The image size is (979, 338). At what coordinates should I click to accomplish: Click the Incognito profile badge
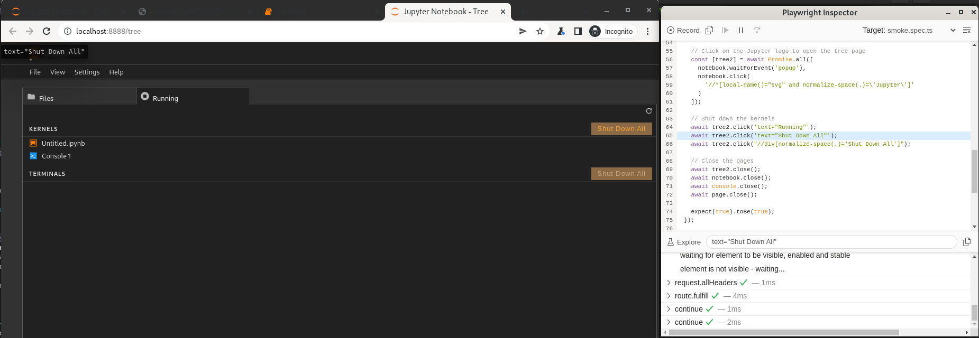pos(612,31)
